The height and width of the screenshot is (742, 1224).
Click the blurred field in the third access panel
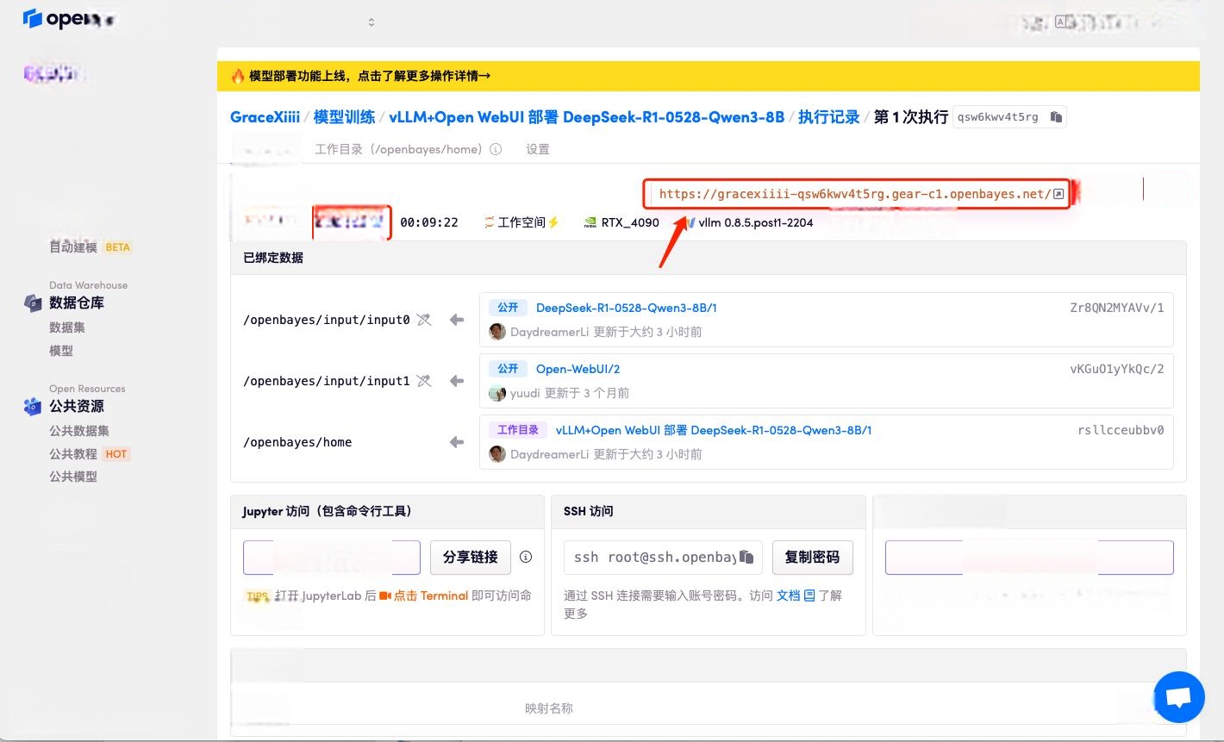(1029, 558)
